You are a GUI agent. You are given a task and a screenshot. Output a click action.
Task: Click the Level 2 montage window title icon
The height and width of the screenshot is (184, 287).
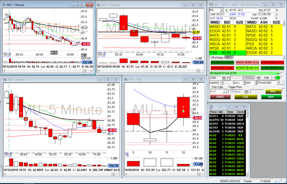211,5
